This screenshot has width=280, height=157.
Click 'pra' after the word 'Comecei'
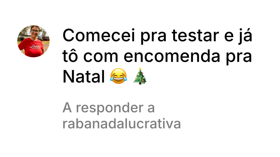pyautogui.click(x=153, y=37)
